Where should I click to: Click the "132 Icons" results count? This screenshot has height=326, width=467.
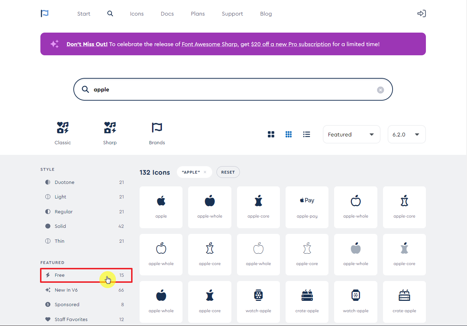click(x=155, y=173)
